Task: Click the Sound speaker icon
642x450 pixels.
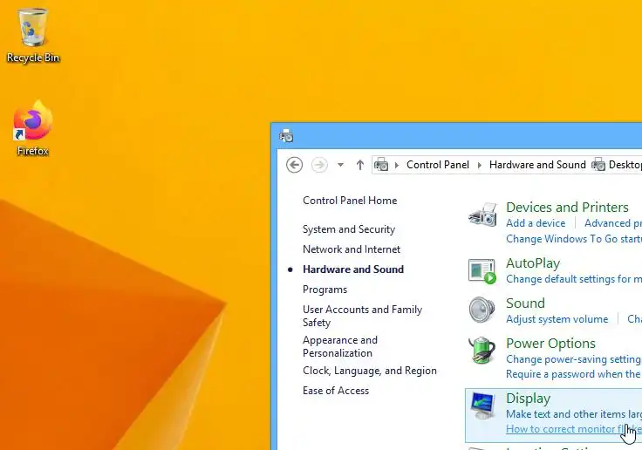Action: point(481,310)
